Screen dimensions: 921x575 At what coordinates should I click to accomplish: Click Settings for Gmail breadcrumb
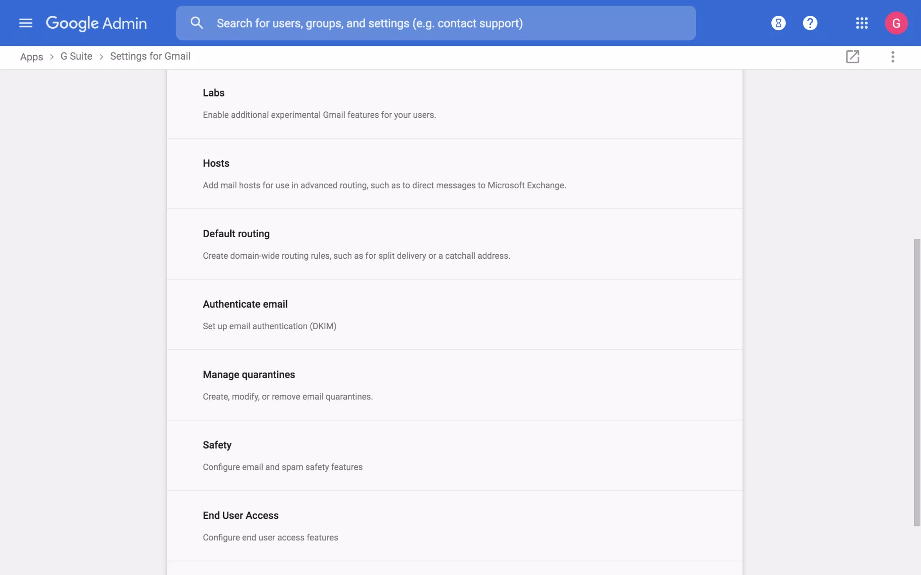click(x=150, y=57)
